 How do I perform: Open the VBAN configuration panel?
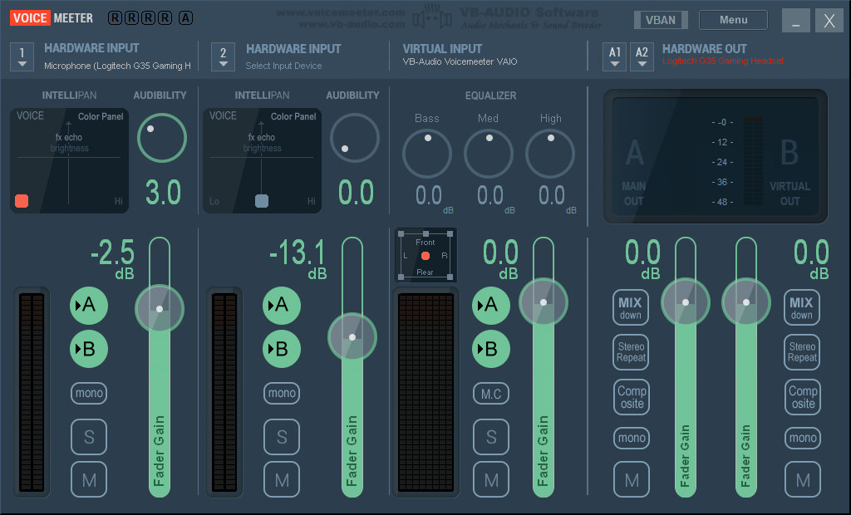coord(661,19)
